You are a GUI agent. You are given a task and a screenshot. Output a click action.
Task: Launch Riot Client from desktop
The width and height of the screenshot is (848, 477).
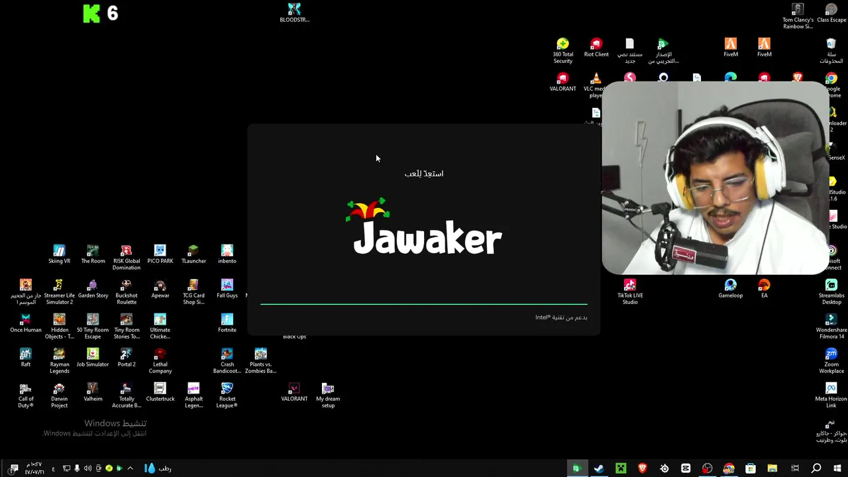tap(596, 47)
